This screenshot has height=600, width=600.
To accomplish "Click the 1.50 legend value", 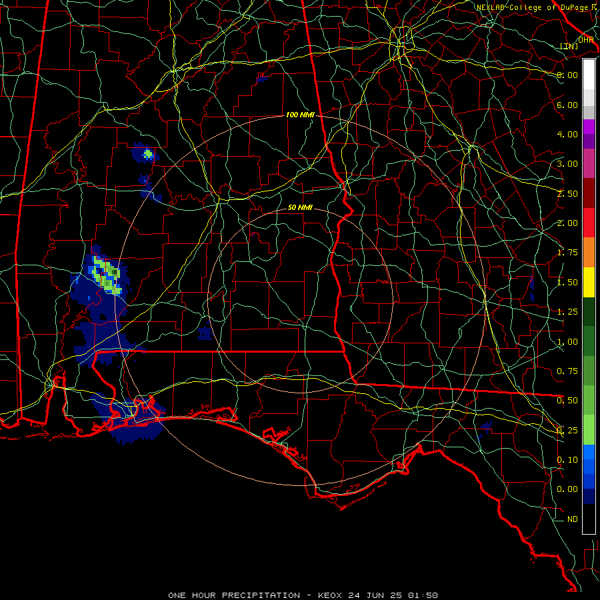I will pos(567,283).
